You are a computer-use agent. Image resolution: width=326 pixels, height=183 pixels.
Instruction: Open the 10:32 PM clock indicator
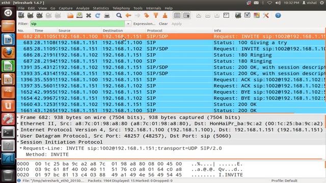point(291,3)
